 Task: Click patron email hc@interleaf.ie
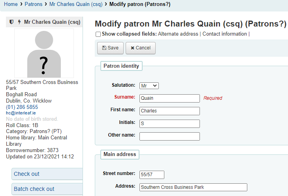21,113
